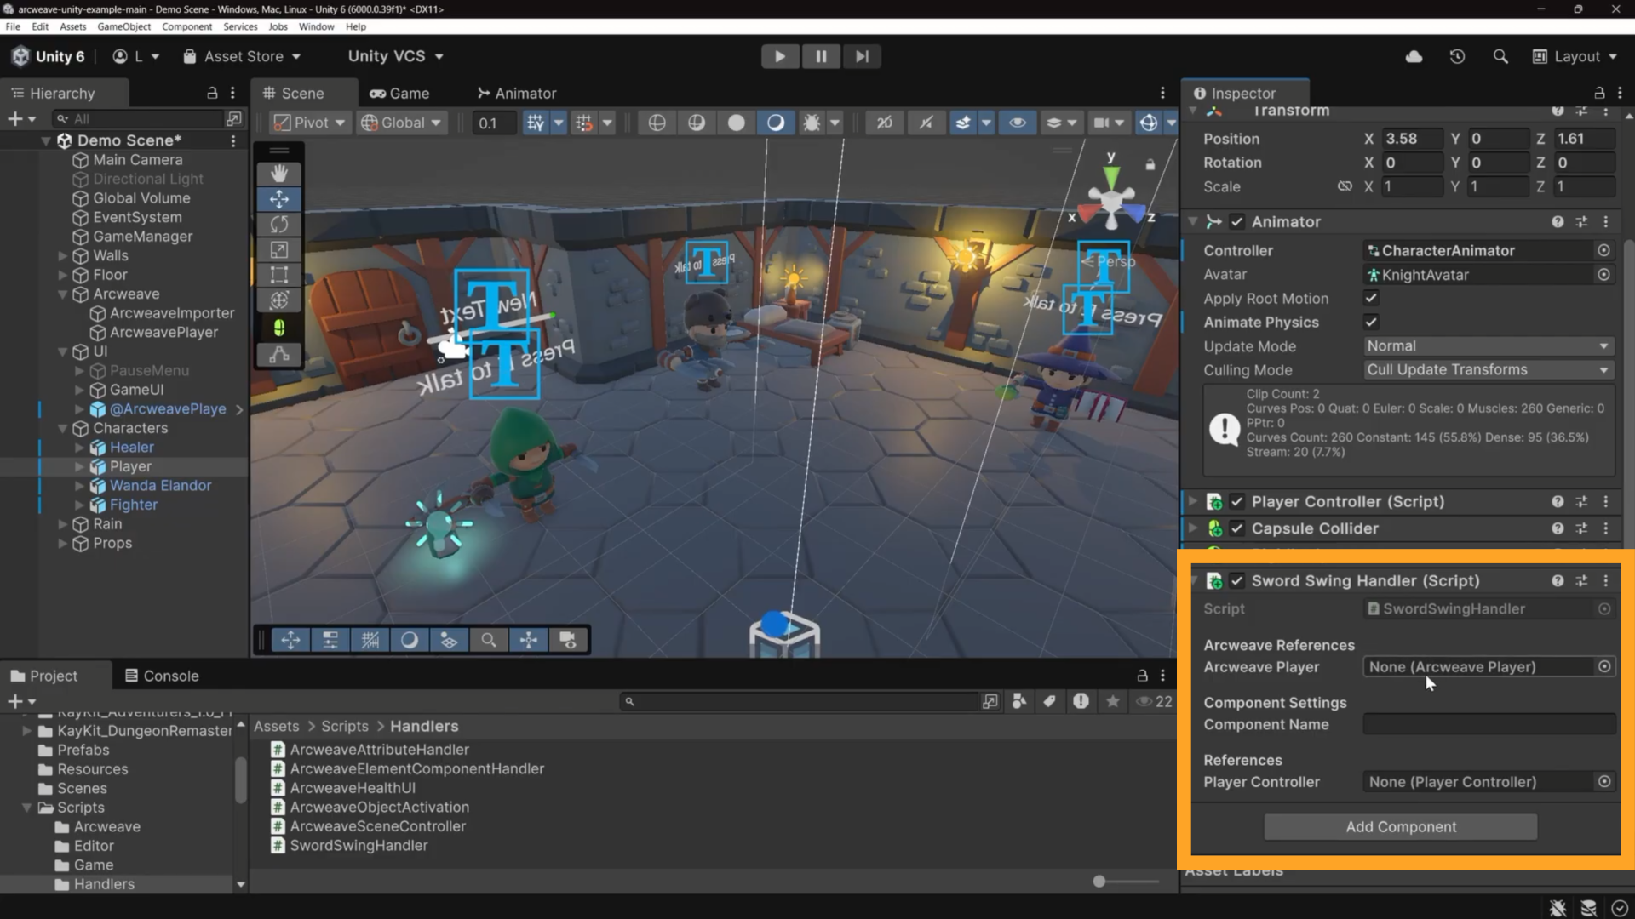The height and width of the screenshot is (919, 1635).
Task: Collapse the Characters group in Hierarchy
Action: tap(62, 428)
